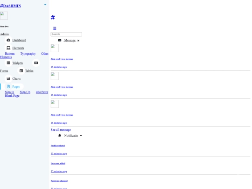Click See all message link

coord(61,130)
